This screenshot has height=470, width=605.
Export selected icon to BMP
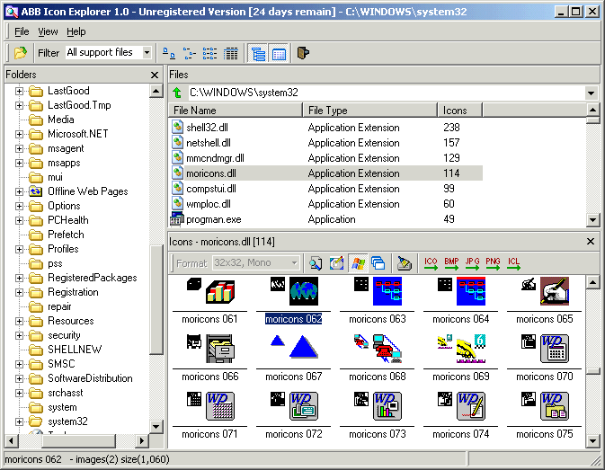click(451, 263)
